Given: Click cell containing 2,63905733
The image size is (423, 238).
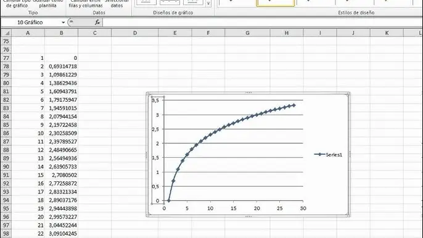Looking at the screenshot, I should pos(61,166).
